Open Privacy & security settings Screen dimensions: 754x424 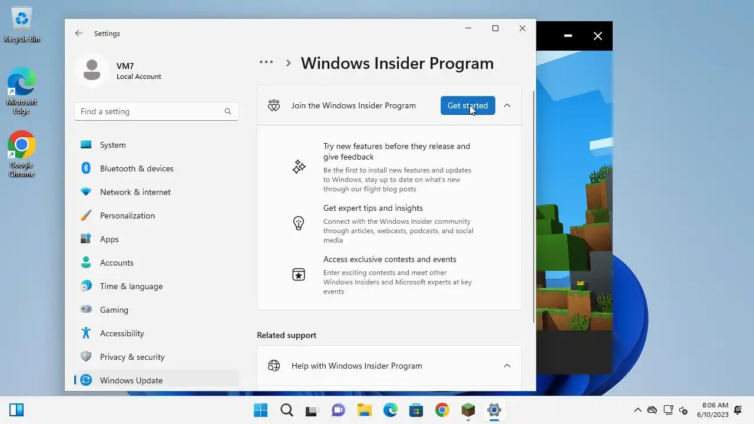coord(157,357)
